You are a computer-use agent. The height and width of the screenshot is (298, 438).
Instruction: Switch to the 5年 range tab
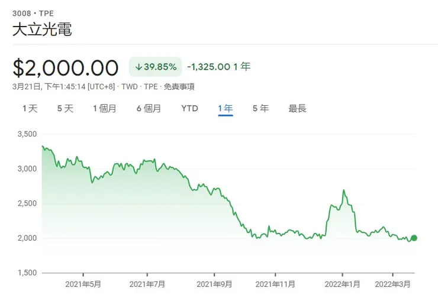260,108
